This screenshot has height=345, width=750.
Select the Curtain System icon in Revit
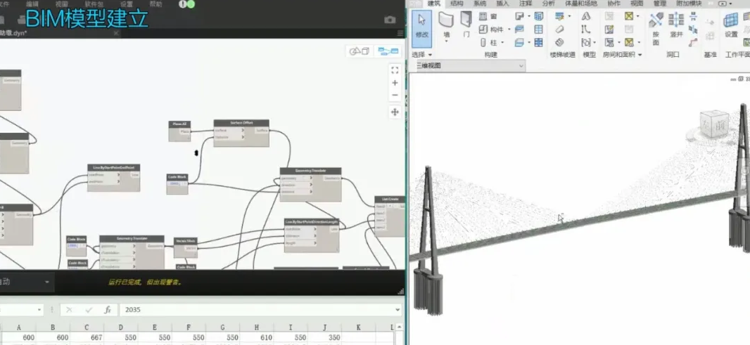[539, 16]
